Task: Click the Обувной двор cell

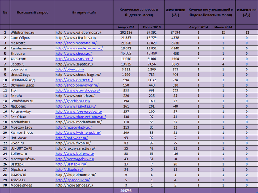Action: click(32, 85)
